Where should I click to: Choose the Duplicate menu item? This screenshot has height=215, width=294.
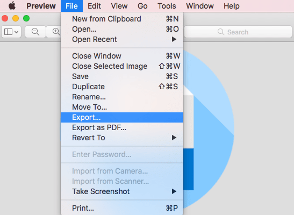point(122,87)
